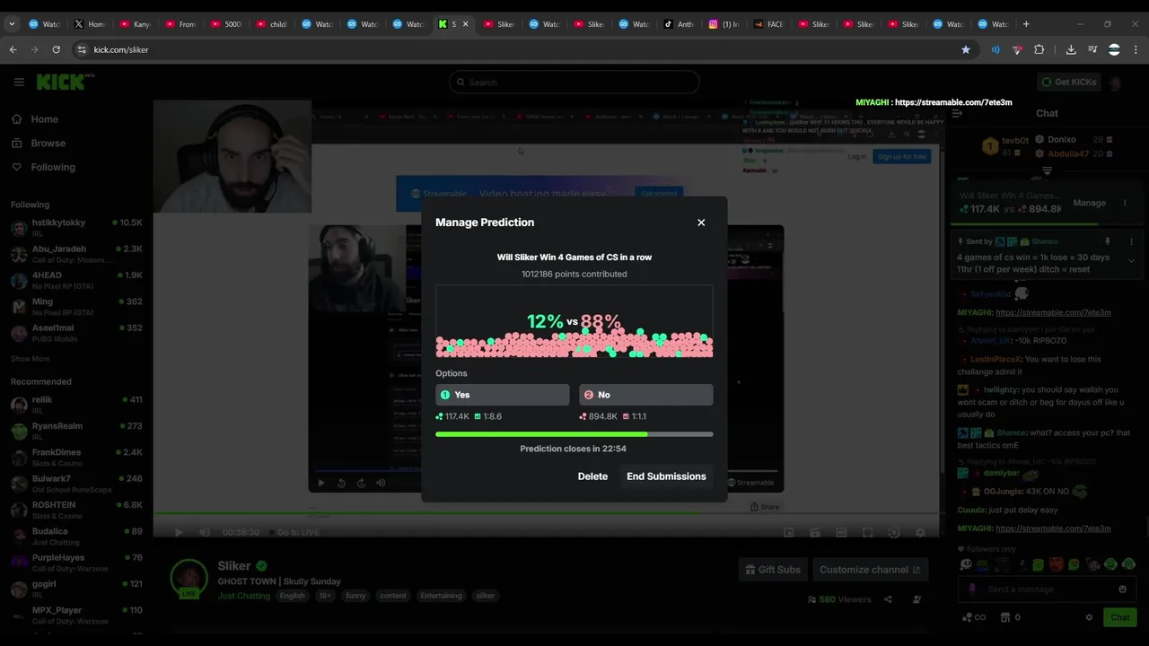This screenshot has height=646, width=1149.
Task: Select the Yes prediction option
Action: pyautogui.click(x=502, y=395)
